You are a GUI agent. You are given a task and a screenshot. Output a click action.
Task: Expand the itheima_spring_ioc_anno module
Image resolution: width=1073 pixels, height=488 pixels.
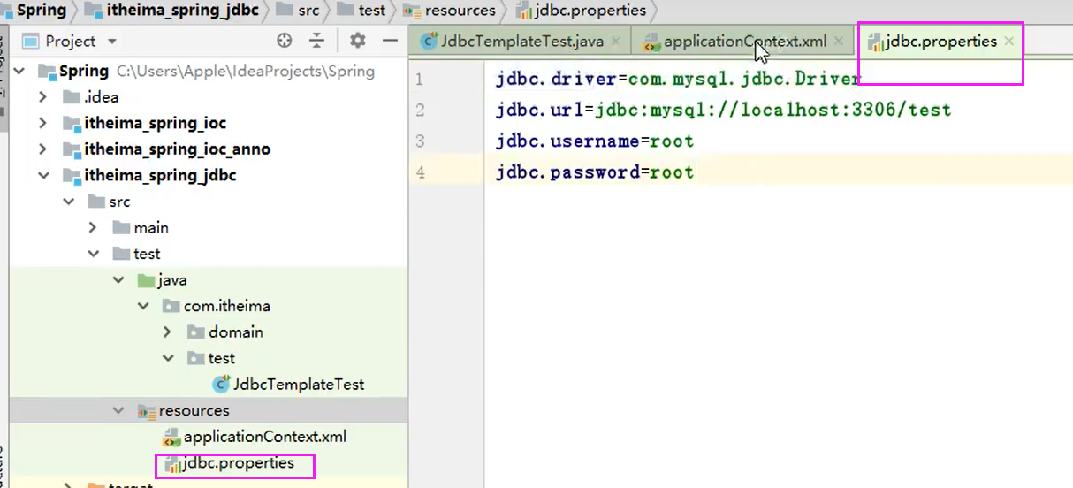tap(42, 149)
